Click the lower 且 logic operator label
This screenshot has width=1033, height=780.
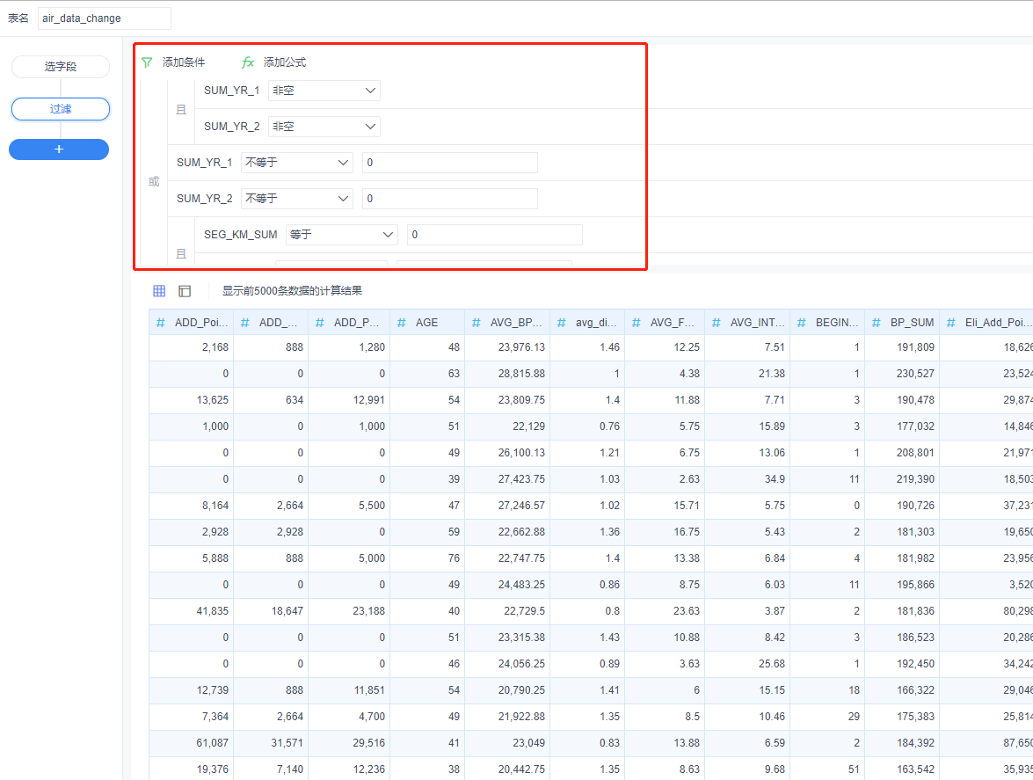181,253
